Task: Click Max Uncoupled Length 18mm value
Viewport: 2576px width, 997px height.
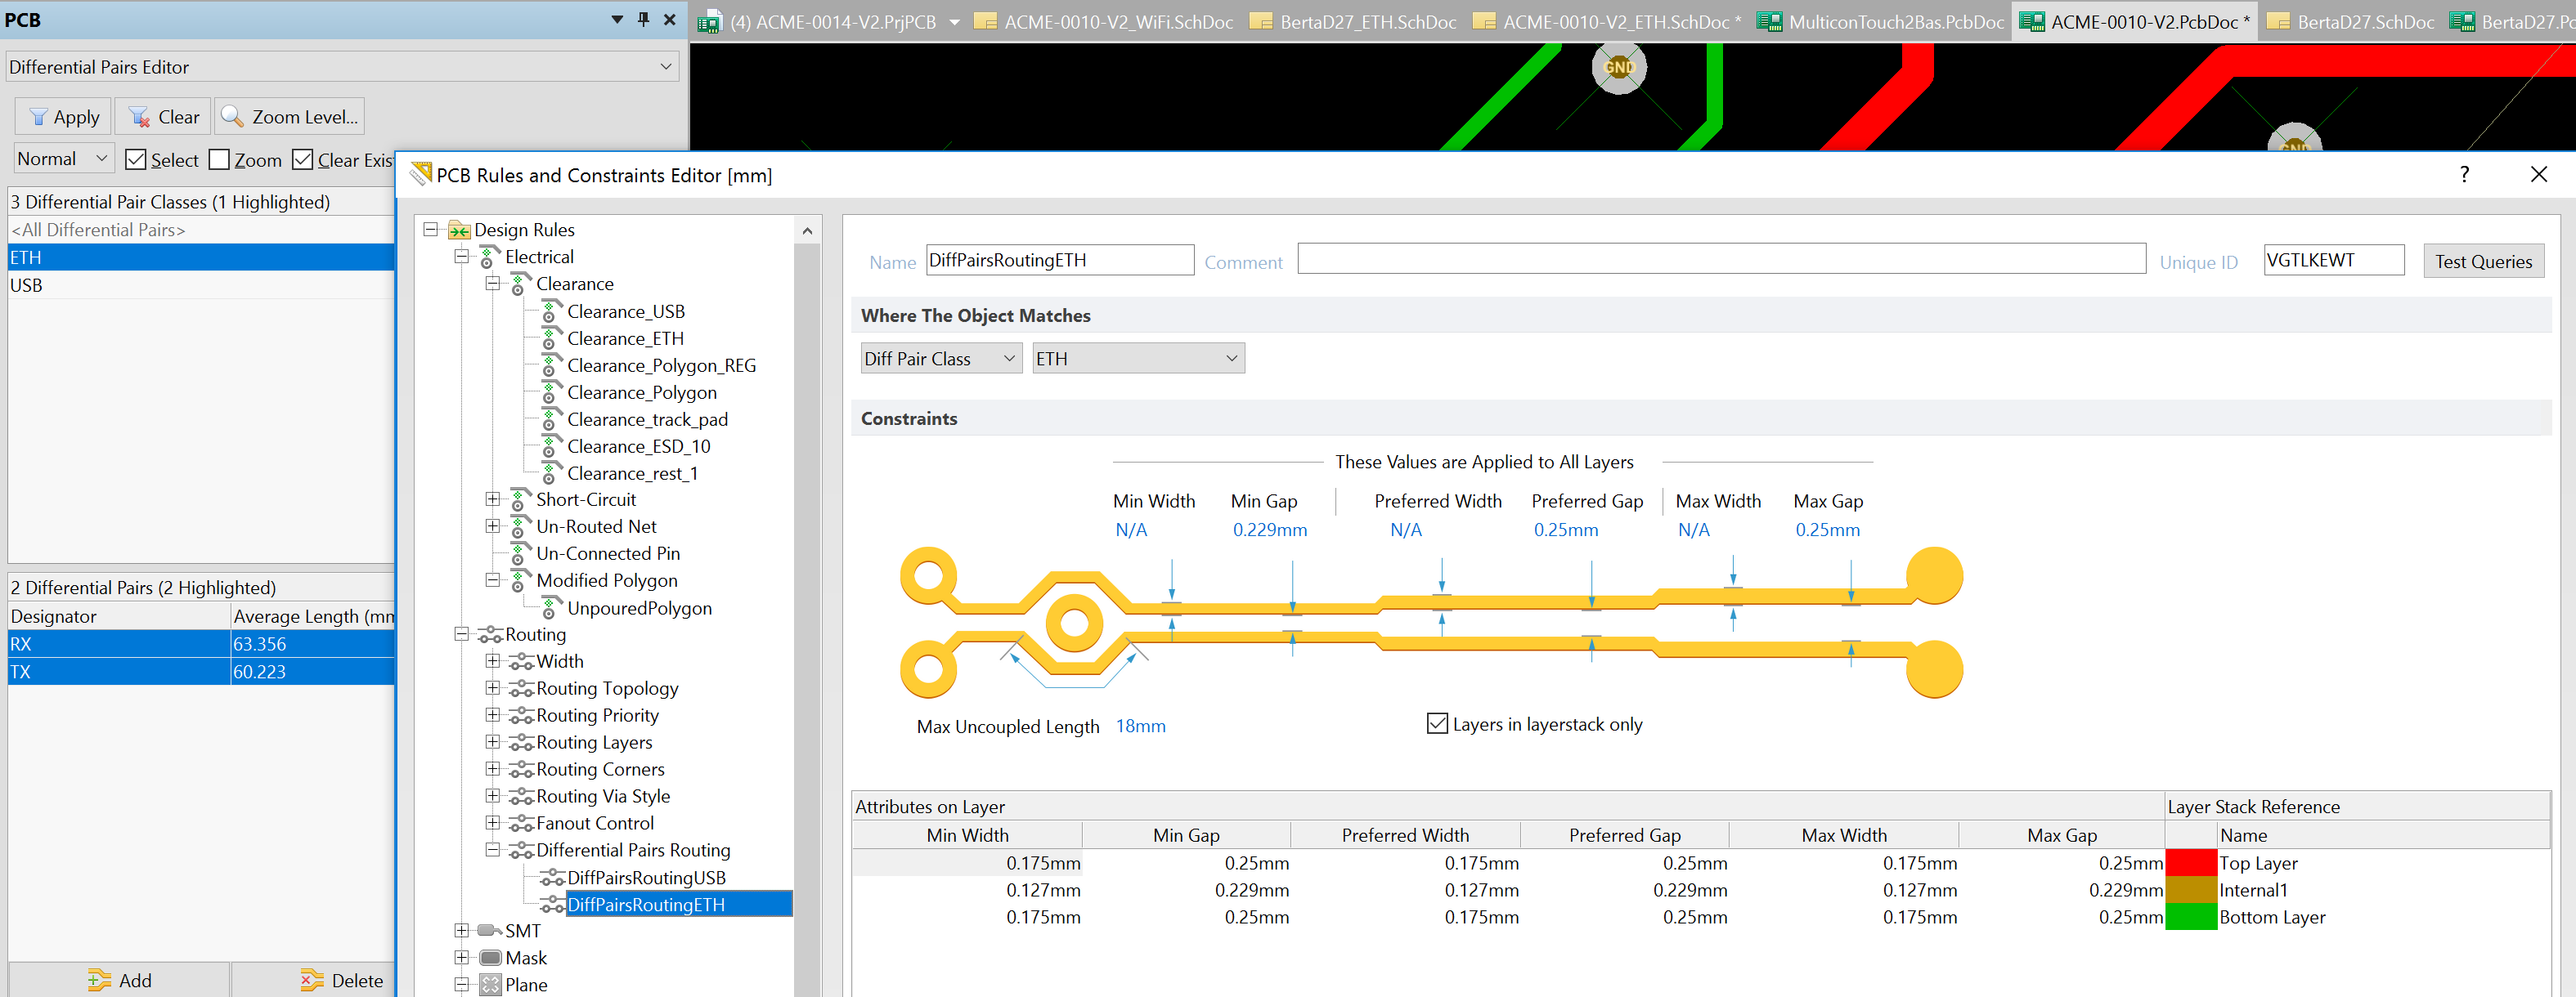Action: pyautogui.click(x=1140, y=725)
